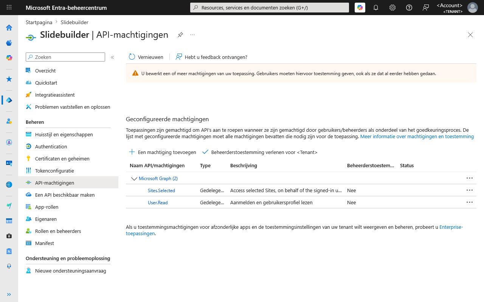Image resolution: width=484 pixels, height=302 pixels.
Task: Open the help question mark menu
Action: (x=409, y=8)
